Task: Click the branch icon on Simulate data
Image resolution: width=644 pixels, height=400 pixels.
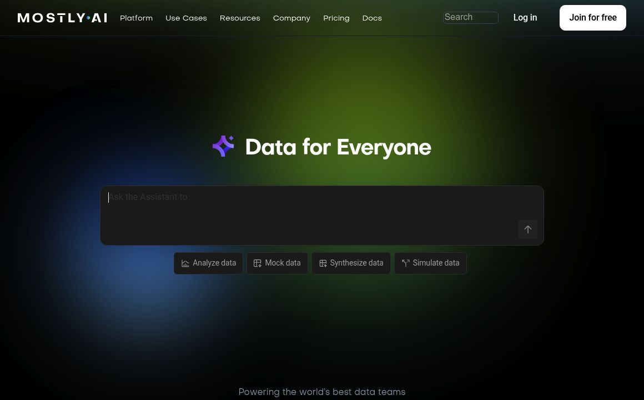Action: click(x=405, y=263)
